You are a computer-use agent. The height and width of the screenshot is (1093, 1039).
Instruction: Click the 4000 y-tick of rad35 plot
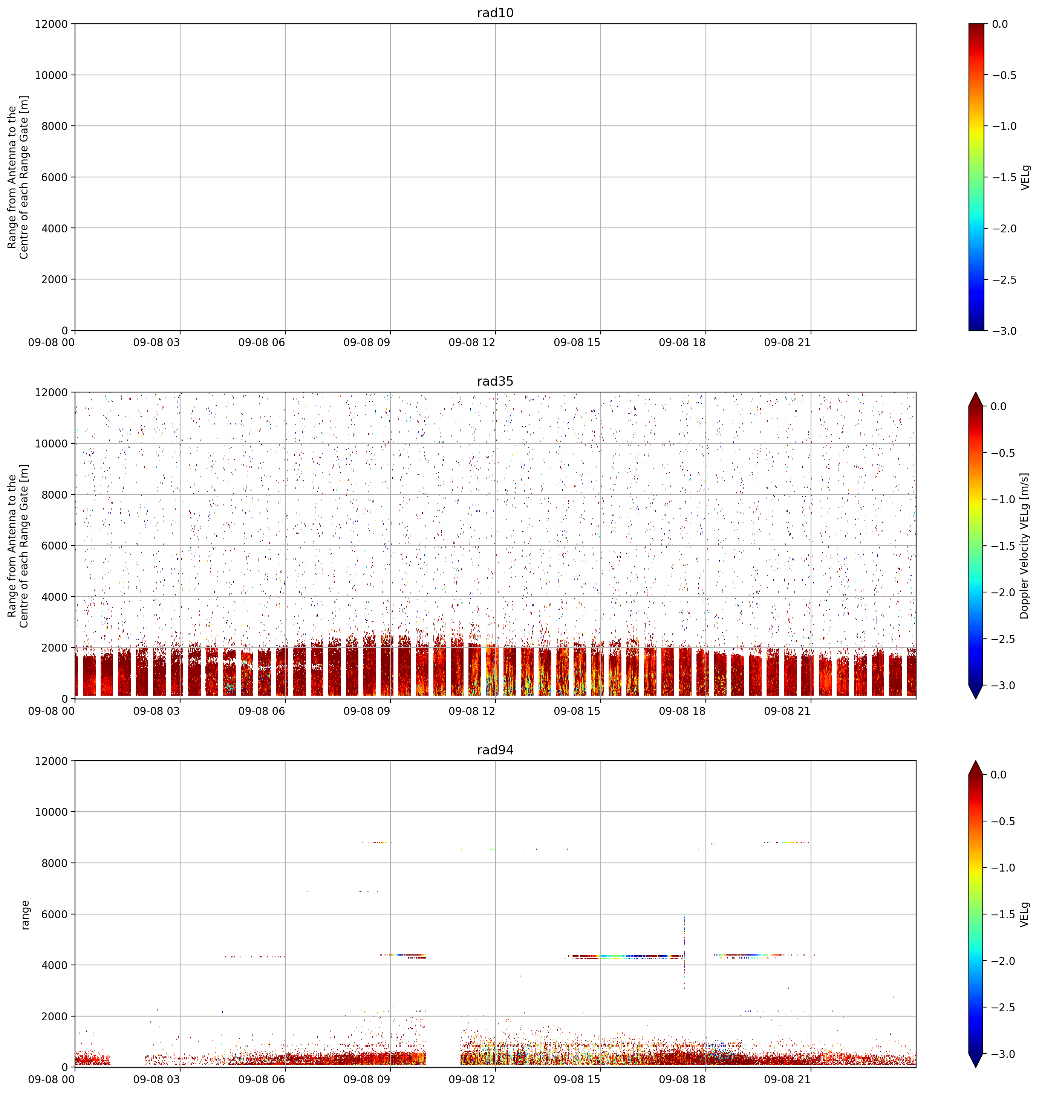(x=55, y=597)
